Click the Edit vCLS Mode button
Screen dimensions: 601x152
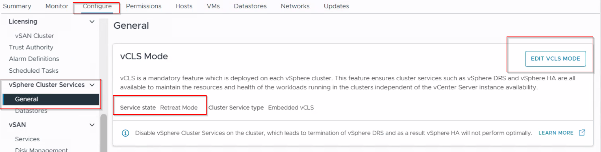click(x=555, y=59)
